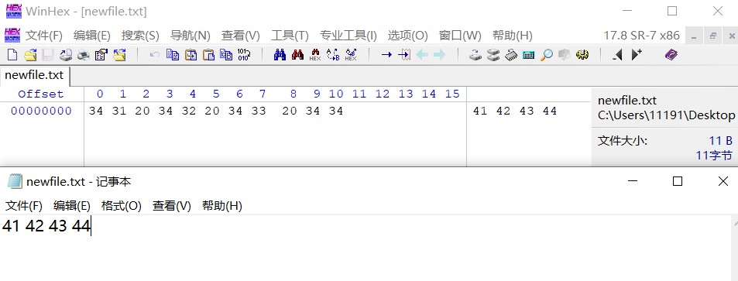
Task: Open the 搜索(S) search menu
Action: tap(140, 36)
